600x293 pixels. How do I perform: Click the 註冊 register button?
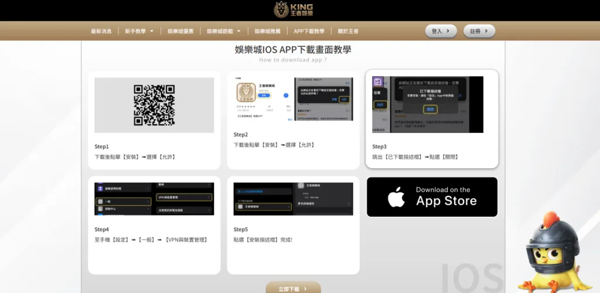click(x=479, y=32)
